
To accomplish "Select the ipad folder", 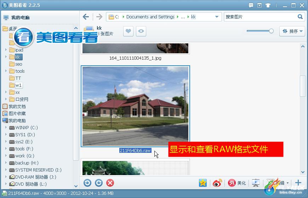I will coord(19,50).
